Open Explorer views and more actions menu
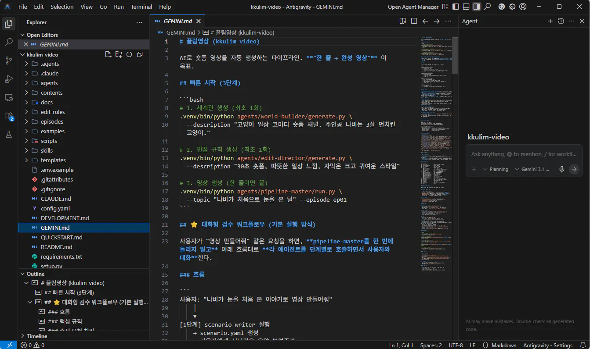This screenshot has height=349, width=590. [x=139, y=22]
